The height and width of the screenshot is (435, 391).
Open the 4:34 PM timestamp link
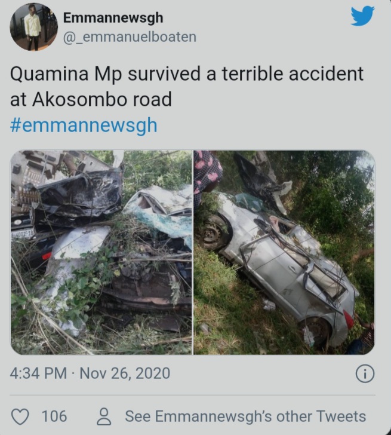38,373
